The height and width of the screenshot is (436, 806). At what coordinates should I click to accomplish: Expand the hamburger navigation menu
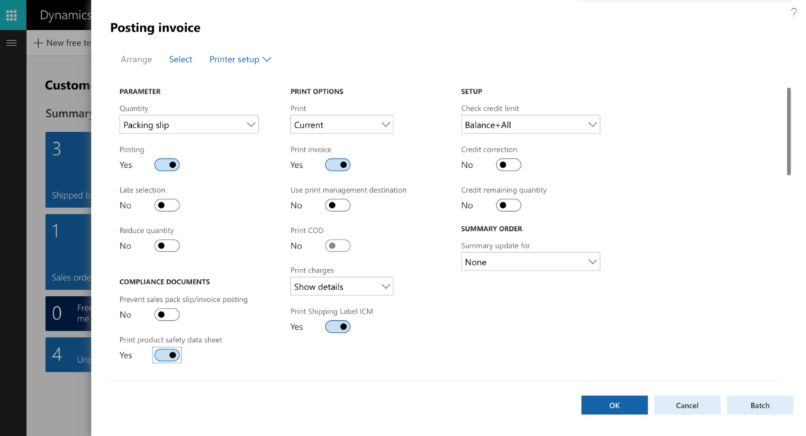(x=11, y=43)
